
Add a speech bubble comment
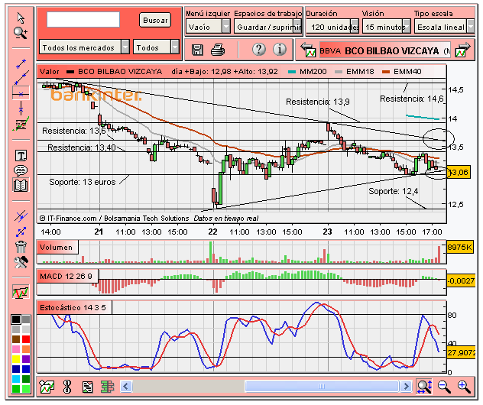pyautogui.click(x=21, y=170)
